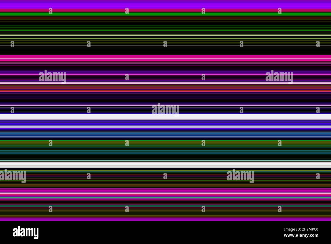The width and height of the screenshot is (331, 244).
Task: Click the last small 'a' watermark on the top green stripe
Action: pos(280,11)
